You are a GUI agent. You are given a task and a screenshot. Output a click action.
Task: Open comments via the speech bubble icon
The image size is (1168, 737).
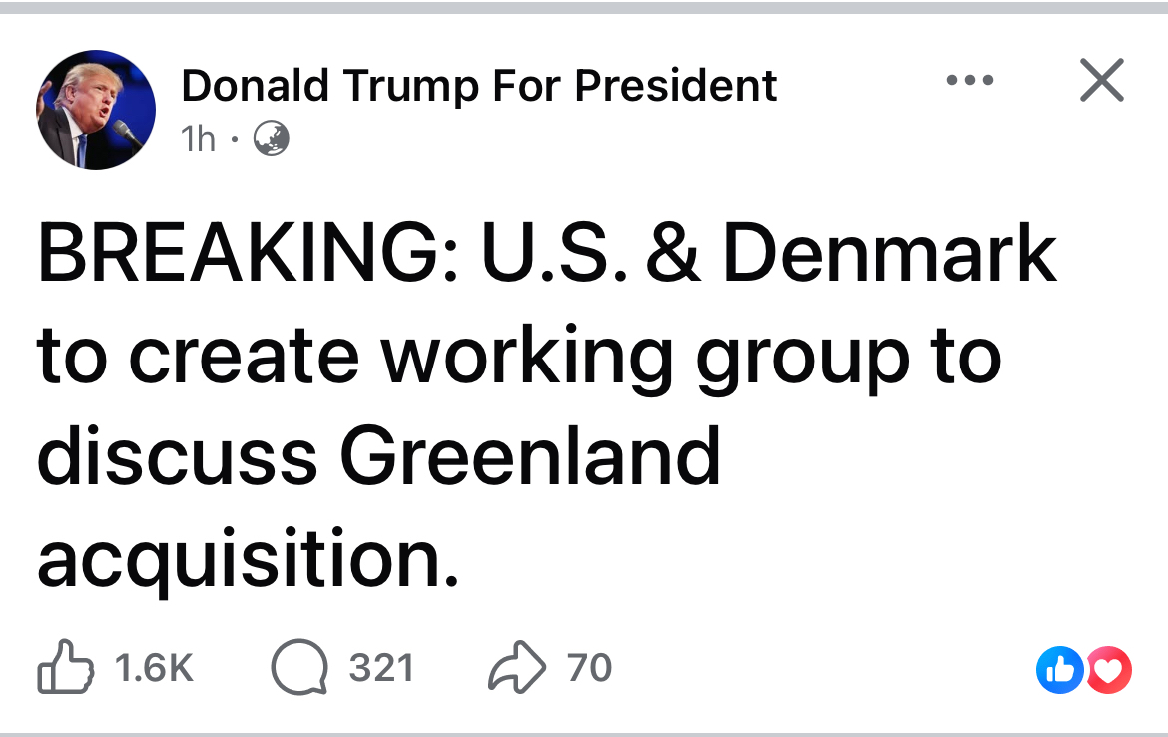[299, 667]
